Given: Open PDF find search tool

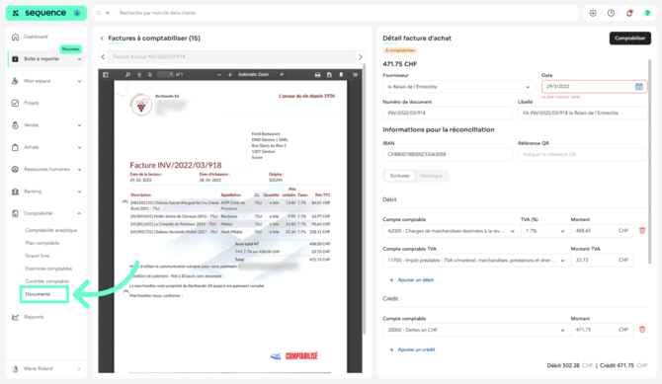Looking at the screenshot, I should click(x=127, y=75).
